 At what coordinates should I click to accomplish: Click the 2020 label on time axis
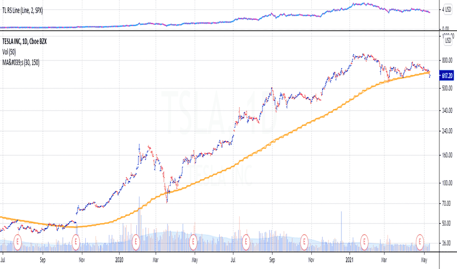click(x=119, y=260)
